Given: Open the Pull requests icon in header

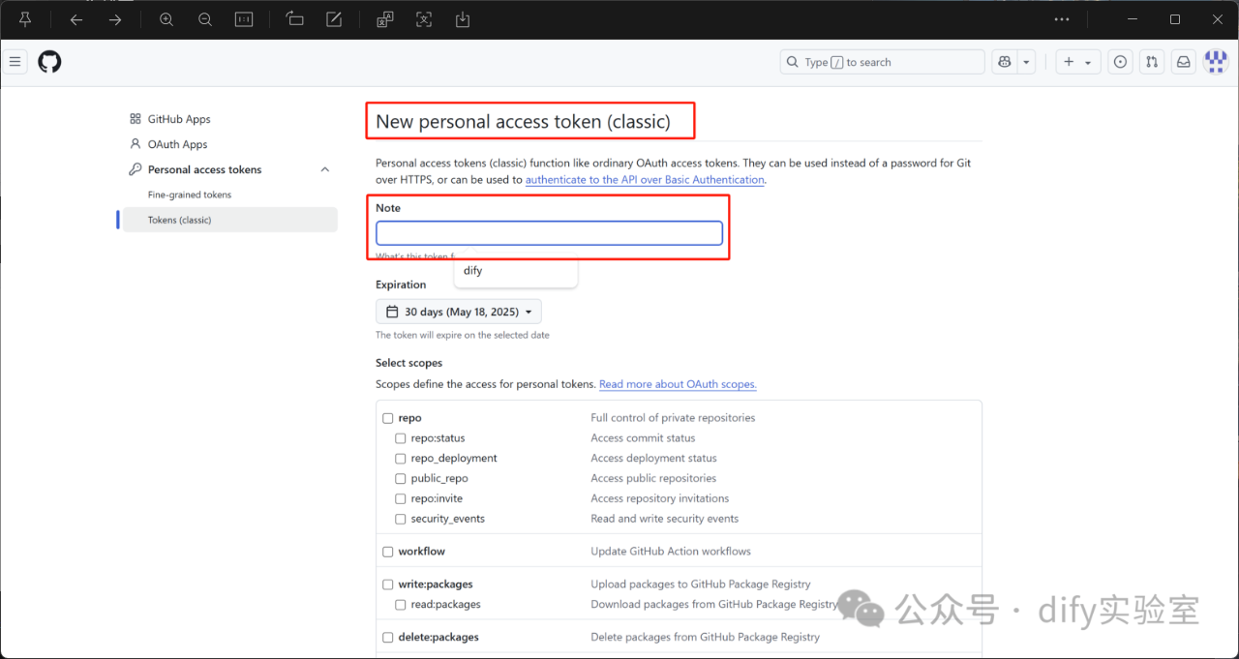Looking at the screenshot, I should (1151, 62).
